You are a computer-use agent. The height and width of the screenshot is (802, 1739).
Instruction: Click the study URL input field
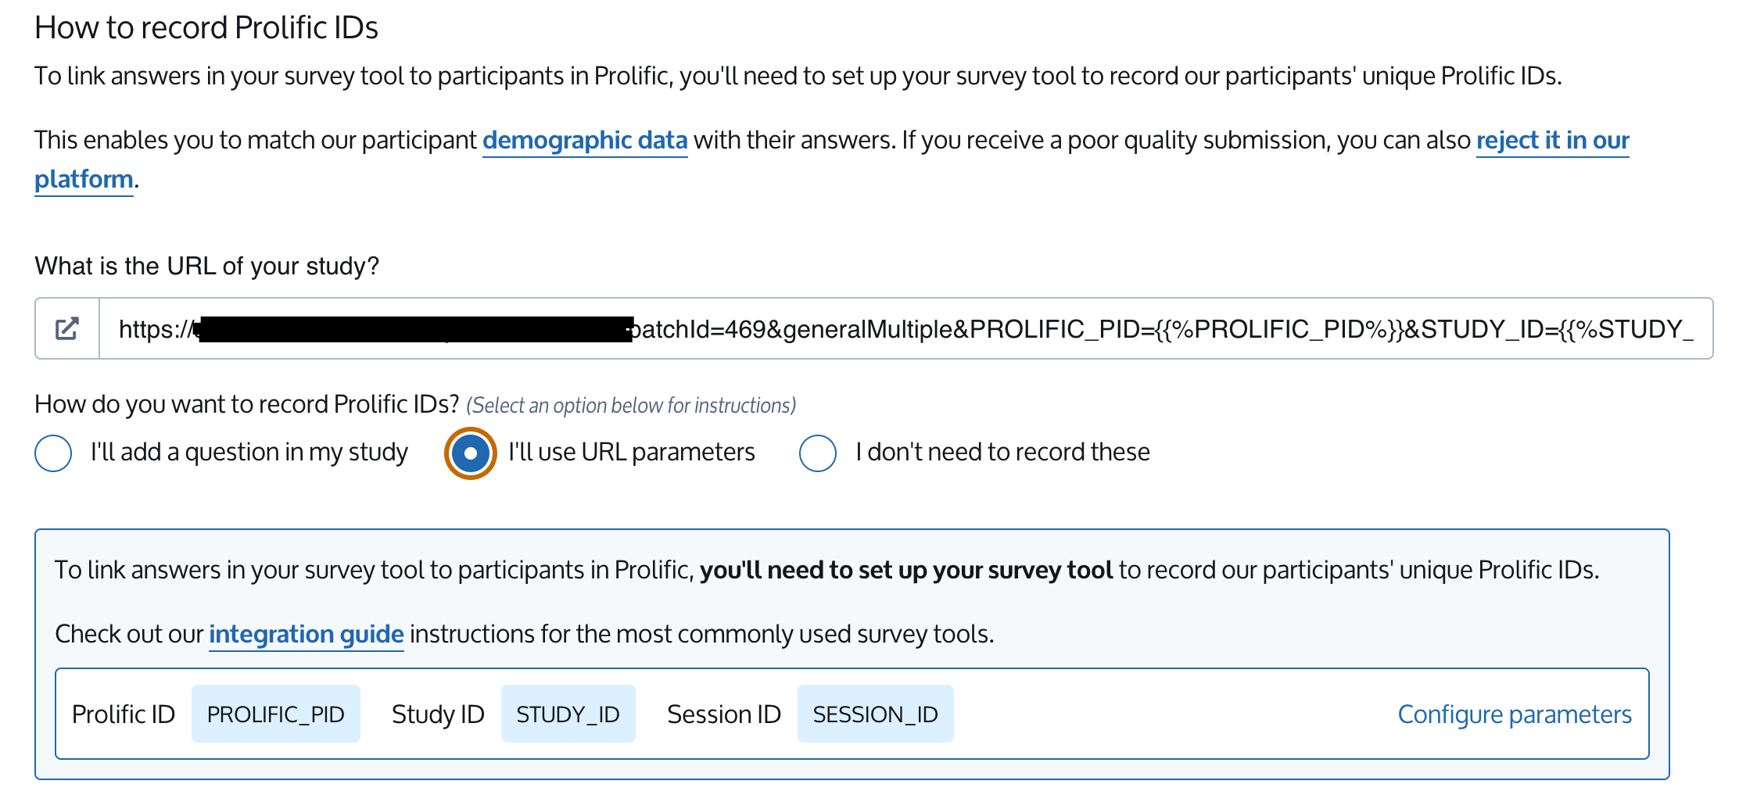coord(905,328)
